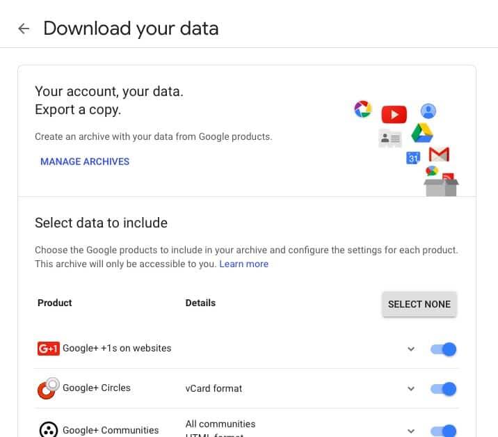Click the Picasa pinwheel icon
The height and width of the screenshot is (437, 498).
tap(362, 109)
